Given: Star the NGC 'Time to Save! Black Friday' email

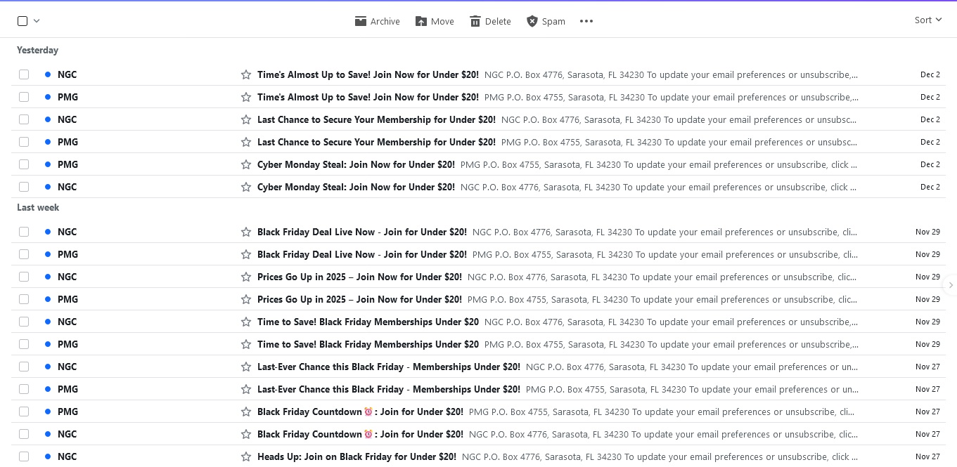Looking at the screenshot, I should (246, 322).
